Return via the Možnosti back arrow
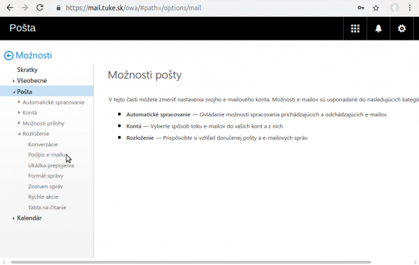 click(x=9, y=56)
